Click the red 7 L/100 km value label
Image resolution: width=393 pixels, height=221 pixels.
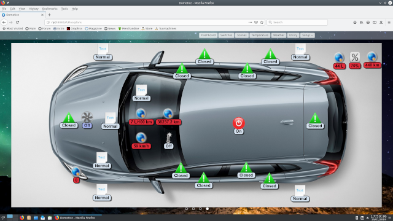click(141, 122)
